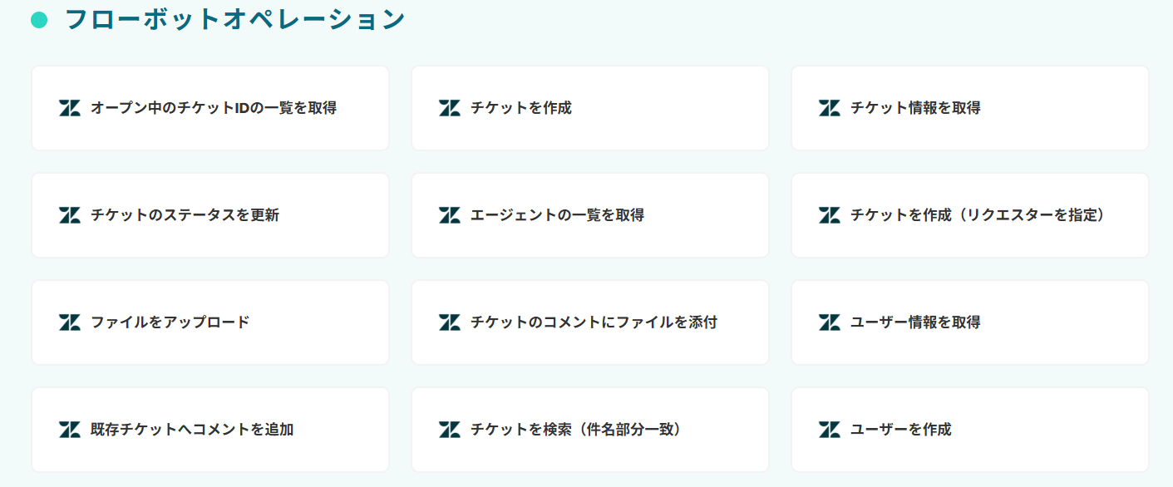
Task: Click Zendesk icon beside オープン中のチケットIDの一覧を取得
Action: [70, 108]
